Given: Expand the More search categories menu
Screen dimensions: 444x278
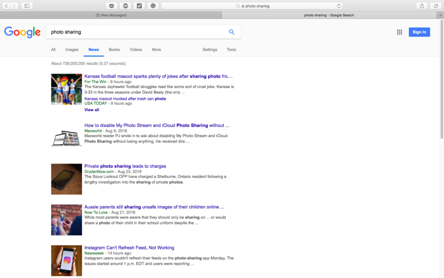Looking at the screenshot, I should click(156, 49).
